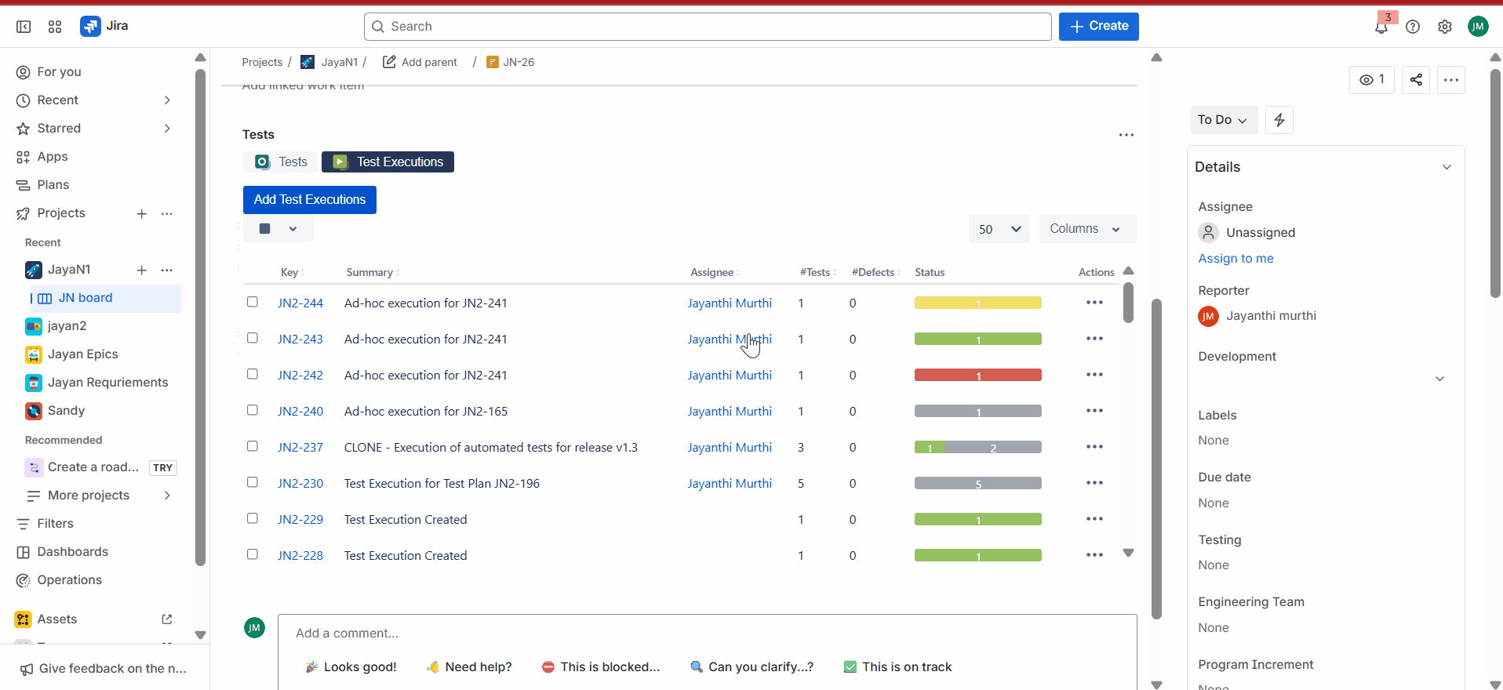Open the settings gear icon

[x=1445, y=27]
